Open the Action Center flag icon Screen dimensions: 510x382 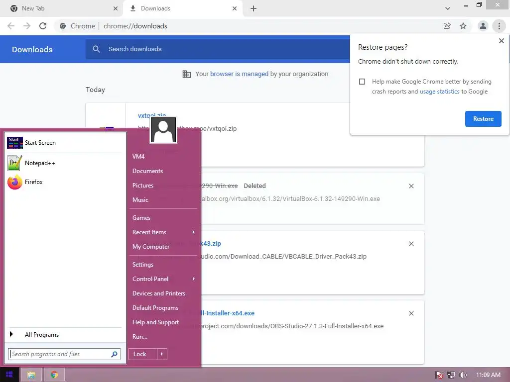[439, 375]
